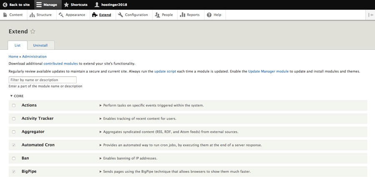Open the hostinger2018 account label
The width and height of the screenshot is (375, 177).
tap(114, 5)
